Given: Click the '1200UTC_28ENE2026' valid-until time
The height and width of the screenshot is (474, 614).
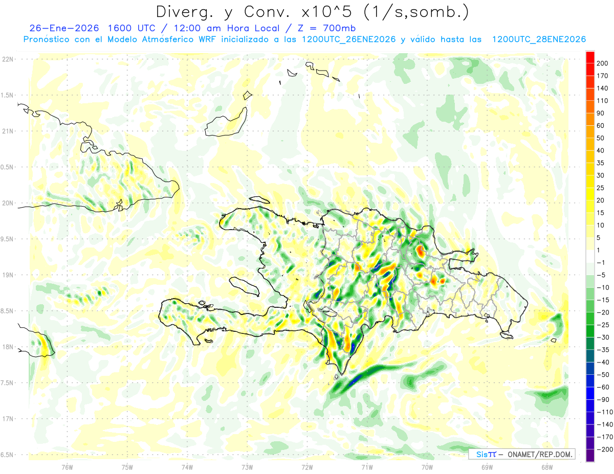Looking at the screenshot, I should (539, 39).
